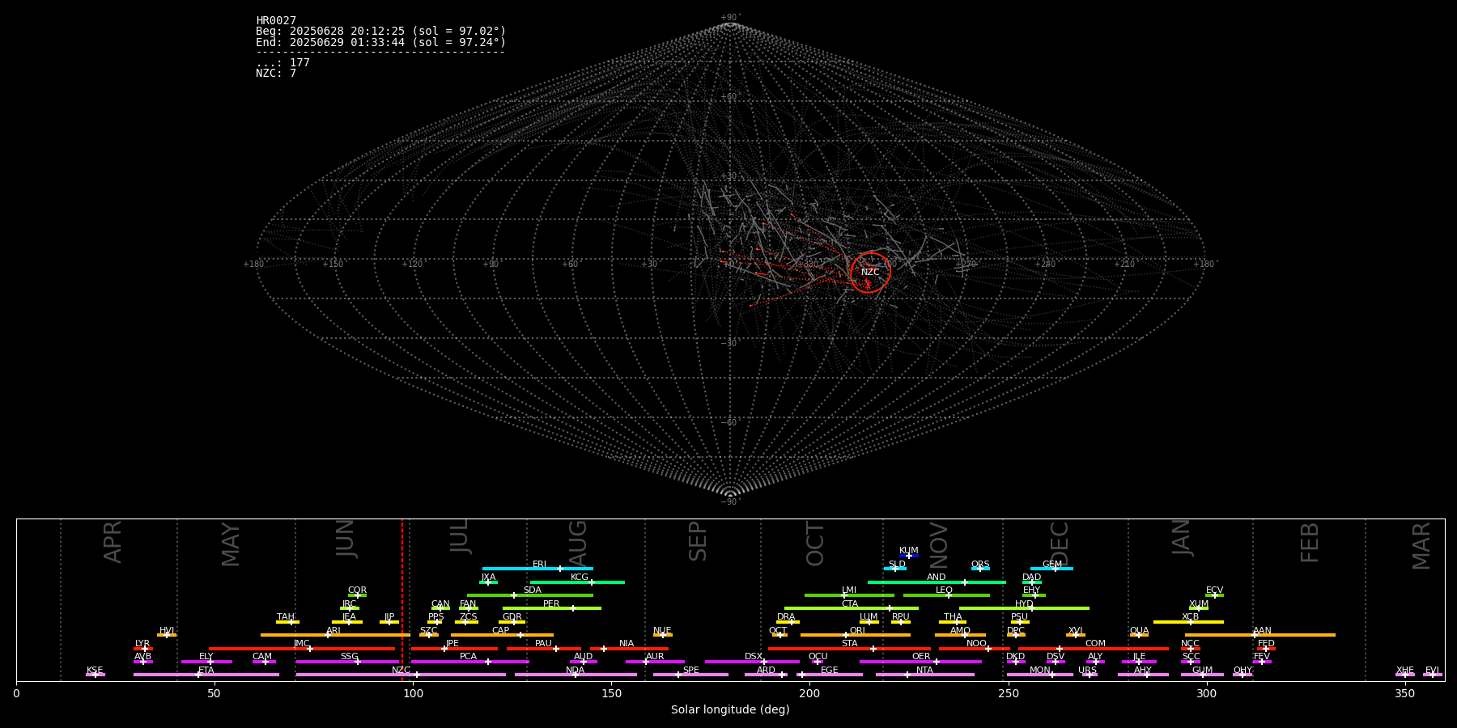Click the 'NZC: 7' count line
Image resolution: width=1457 pixels, height=728 pixels.
click(276, 74)
